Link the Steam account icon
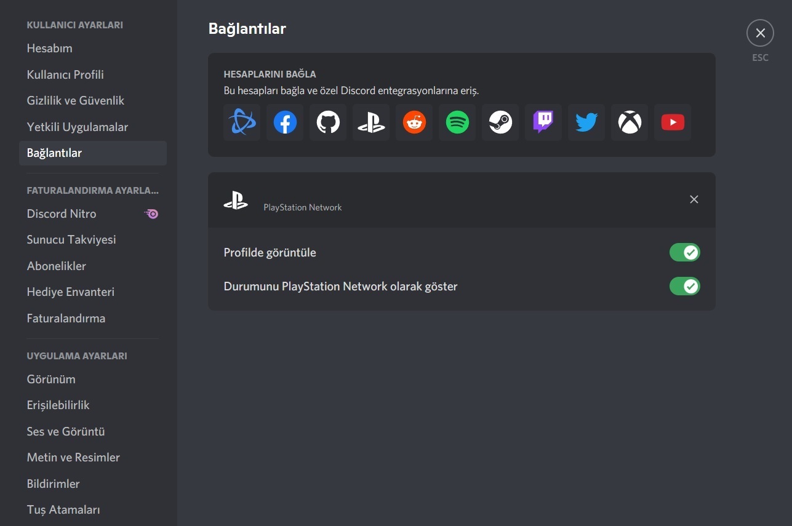Viewport: 792px width, 526px height. coord(500,122)
